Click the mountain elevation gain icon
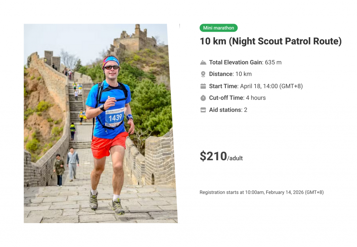 (x=203, y=62)
